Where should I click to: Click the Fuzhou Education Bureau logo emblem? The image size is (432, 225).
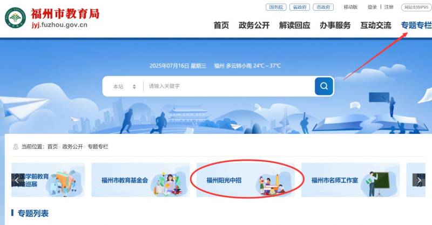pos(16,18)
